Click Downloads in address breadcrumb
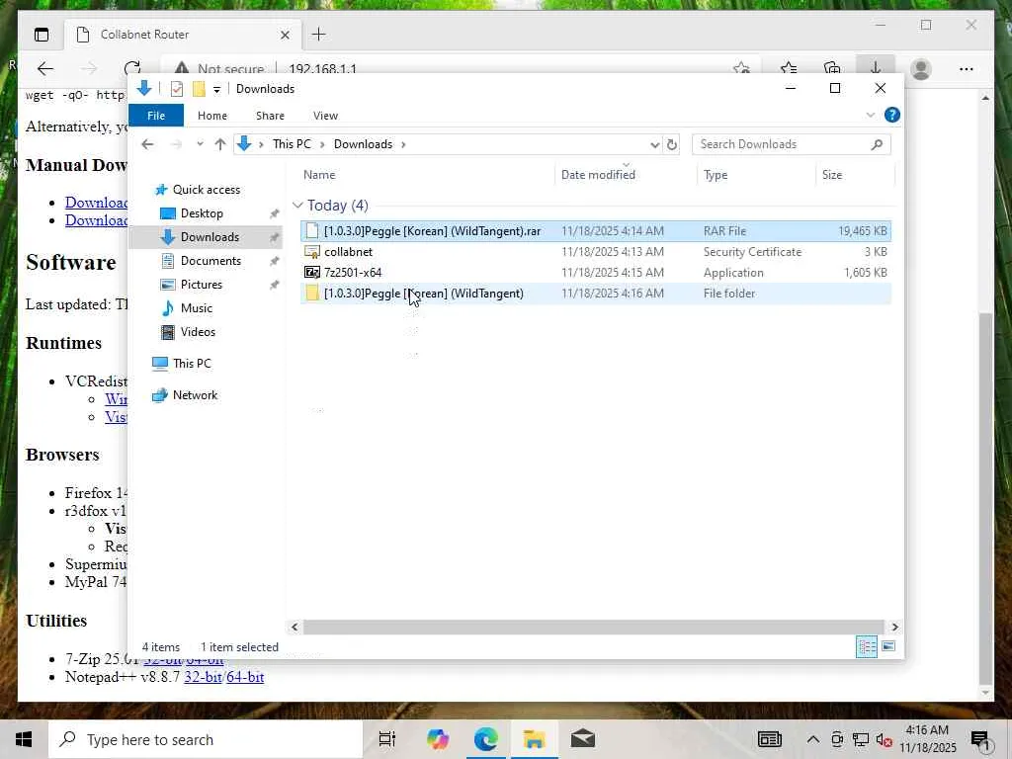Image resolution: width=1012 pixels, height=759 pixels. [363, 144]
